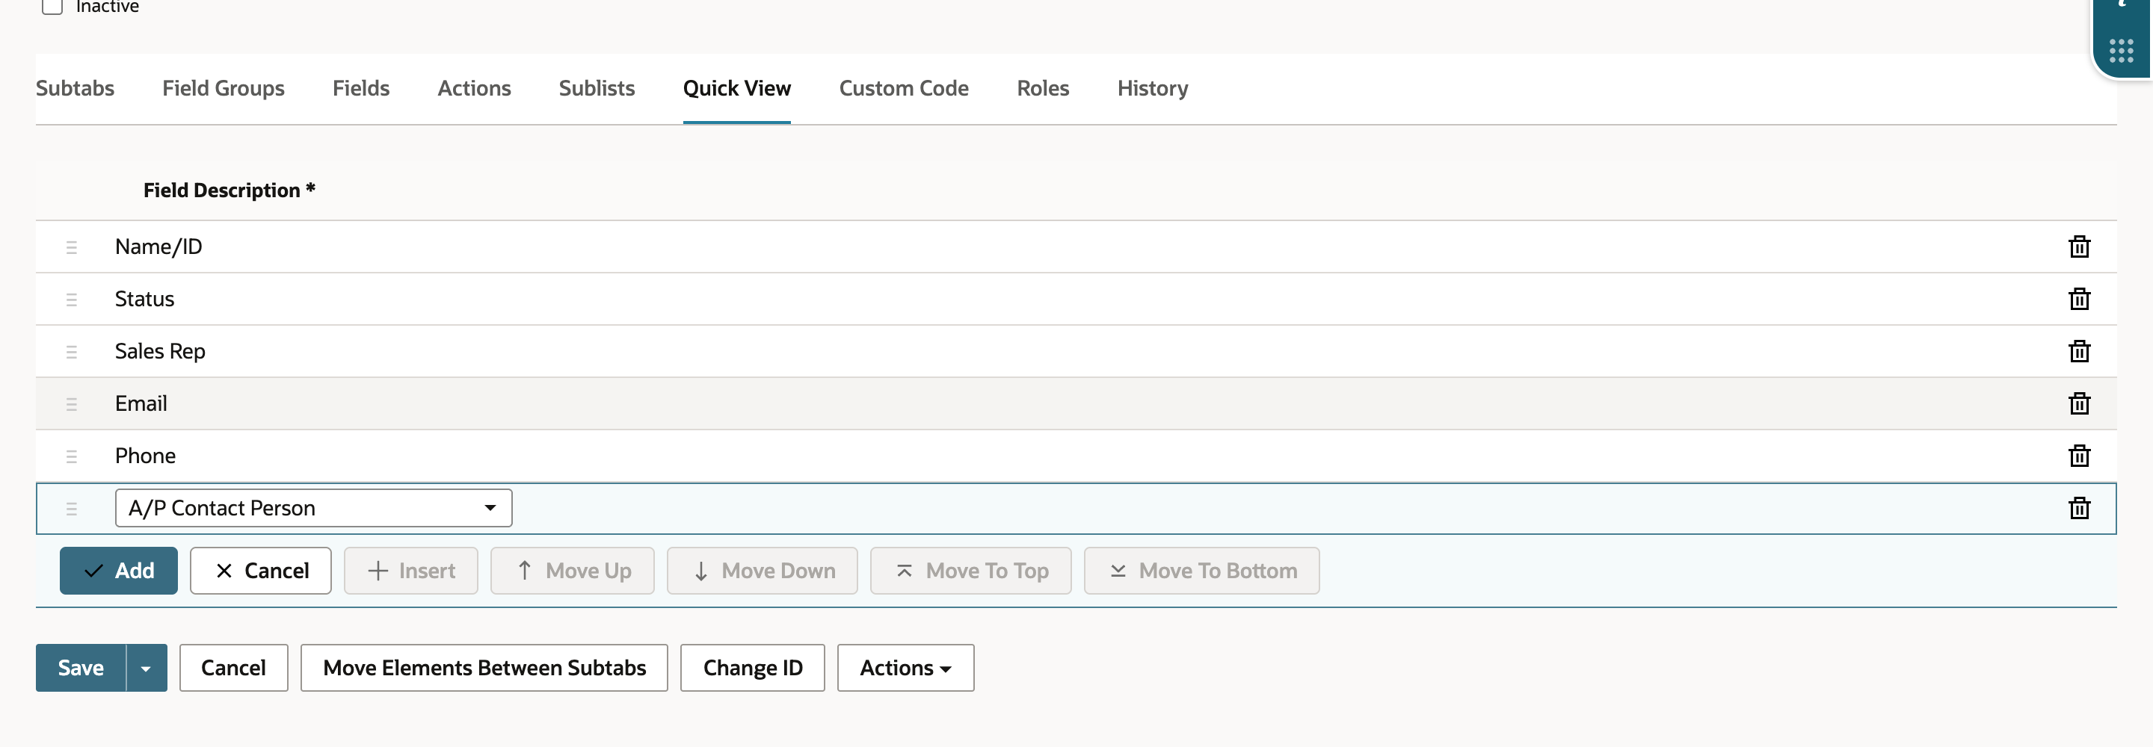This screenshot has width=2153, height=747.
Task: Delete the Name/ID row with trash icon
Action: [2078, 247]
